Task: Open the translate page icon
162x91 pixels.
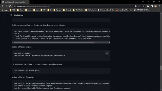Action: (x=136, y=6)
